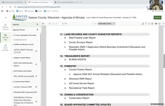Download LWFRC DRAFT Minutes 12.10.25

pyautogui.click(x=36, y=51)
